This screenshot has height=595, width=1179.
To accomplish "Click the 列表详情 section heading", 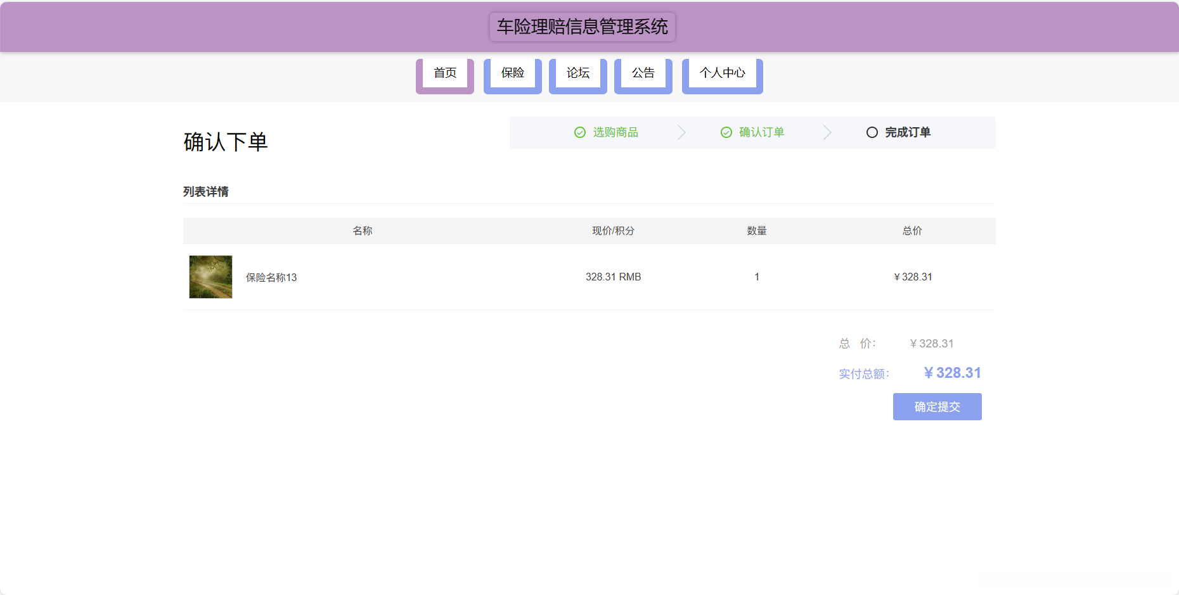I will click(206, 192).
